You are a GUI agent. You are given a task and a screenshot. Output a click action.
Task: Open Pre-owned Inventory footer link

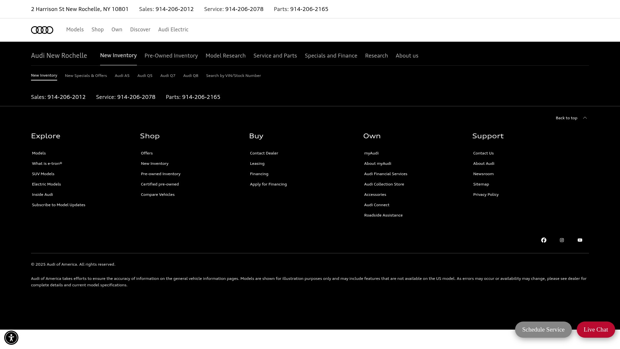160,174
